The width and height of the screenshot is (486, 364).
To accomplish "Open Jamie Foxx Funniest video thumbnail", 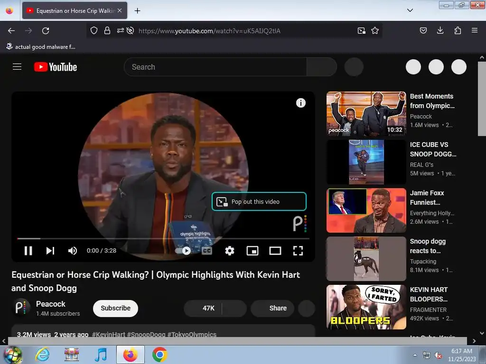I will (366, 210).
